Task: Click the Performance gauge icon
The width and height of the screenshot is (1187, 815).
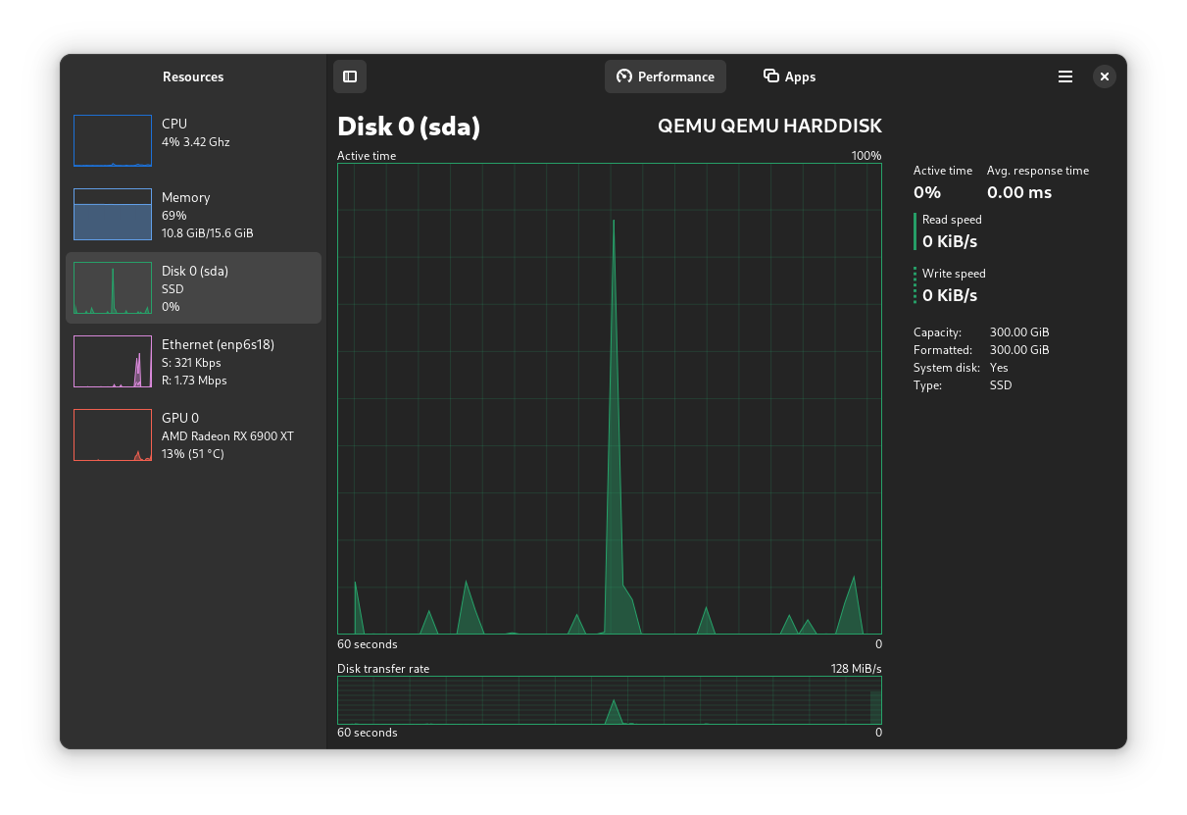Action: pos(623,76)
